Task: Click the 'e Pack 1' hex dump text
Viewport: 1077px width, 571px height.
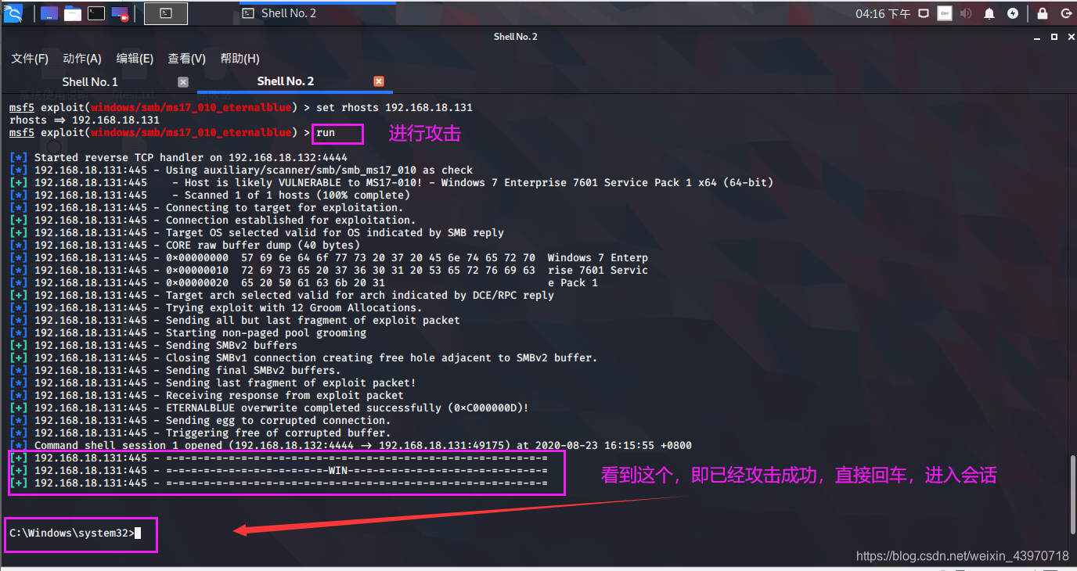Action: tap(573, 282)
